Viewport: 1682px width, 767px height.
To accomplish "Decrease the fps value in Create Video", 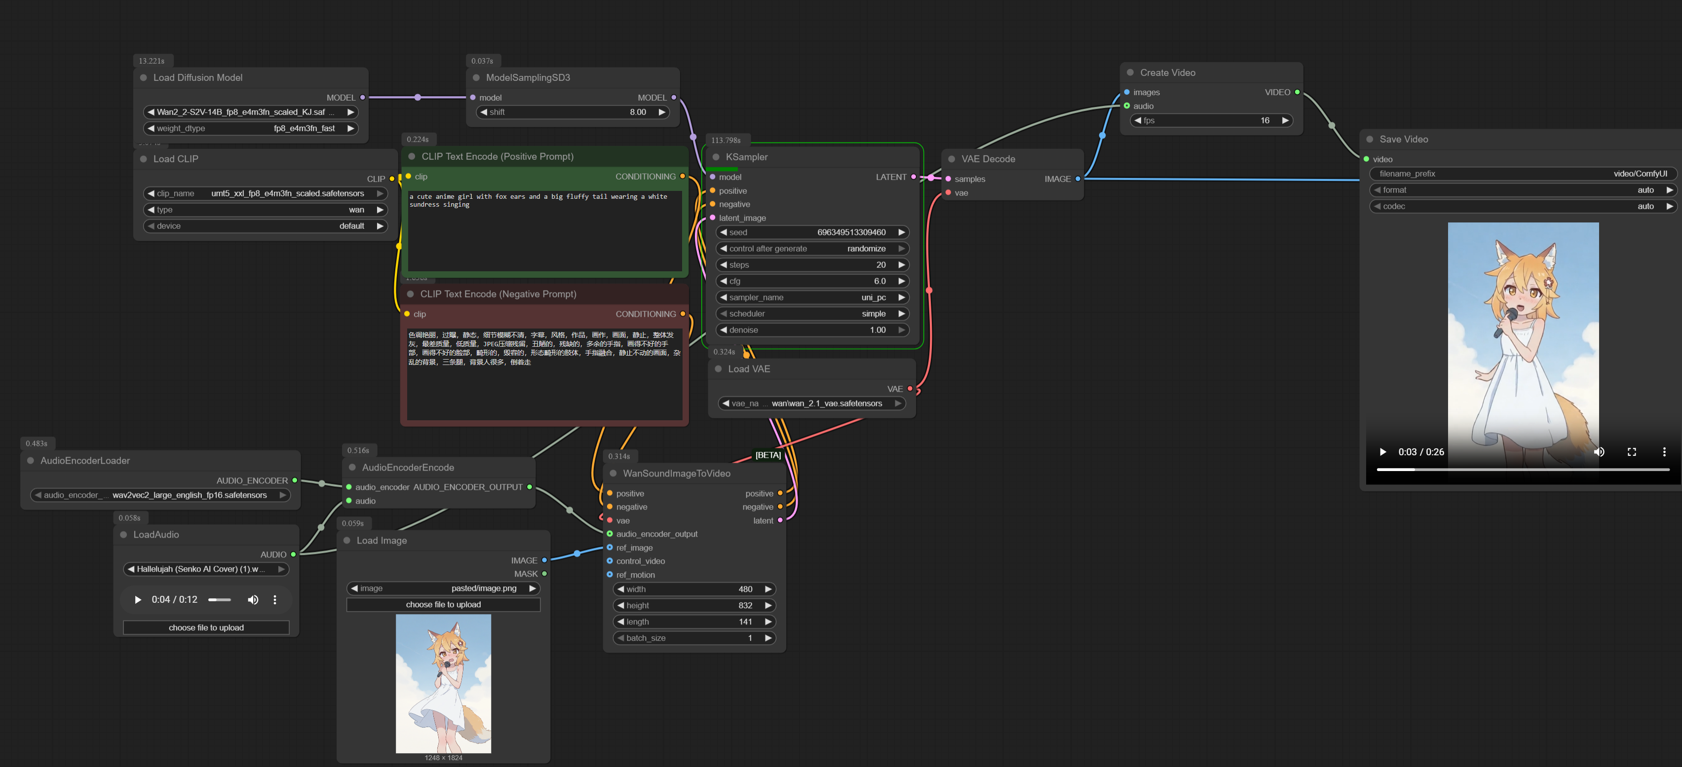I will point(1138,121).
